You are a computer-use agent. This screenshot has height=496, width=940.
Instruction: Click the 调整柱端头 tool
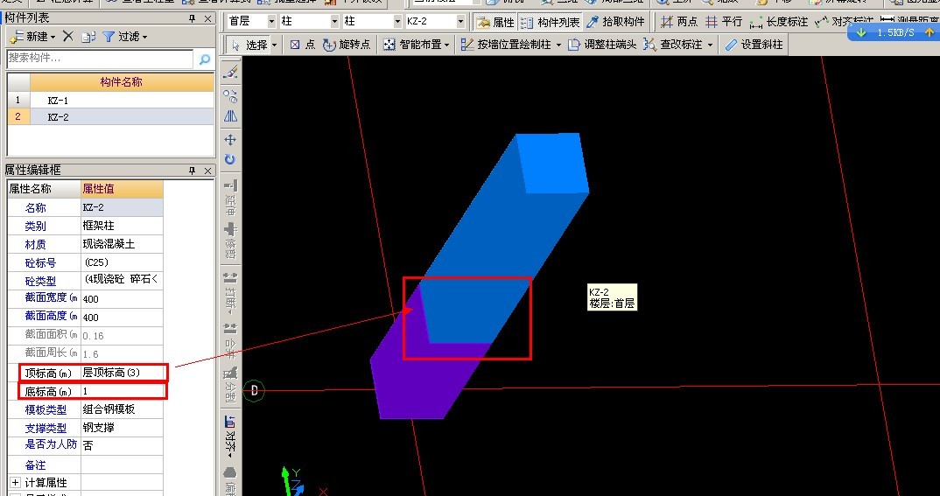[x=602, y=45]
